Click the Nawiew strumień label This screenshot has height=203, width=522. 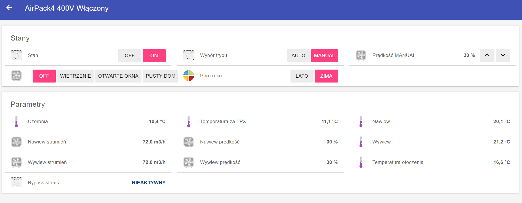47,142
